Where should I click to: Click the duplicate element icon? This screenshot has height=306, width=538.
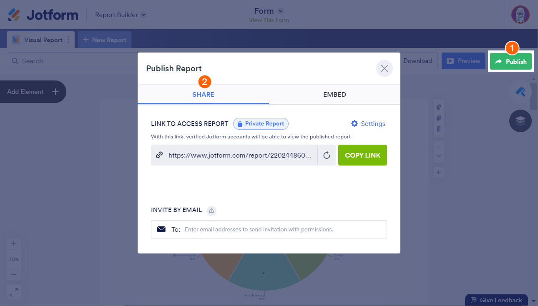pyautogui.click(x=439, y=118)
